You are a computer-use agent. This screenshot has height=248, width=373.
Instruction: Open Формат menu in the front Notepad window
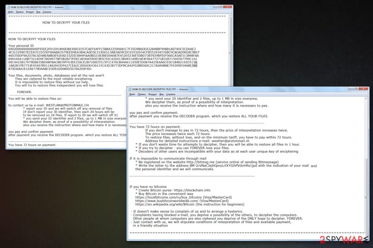153,94
